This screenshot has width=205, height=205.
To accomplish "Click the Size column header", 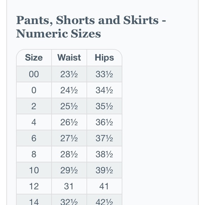I will pos(34,58).
